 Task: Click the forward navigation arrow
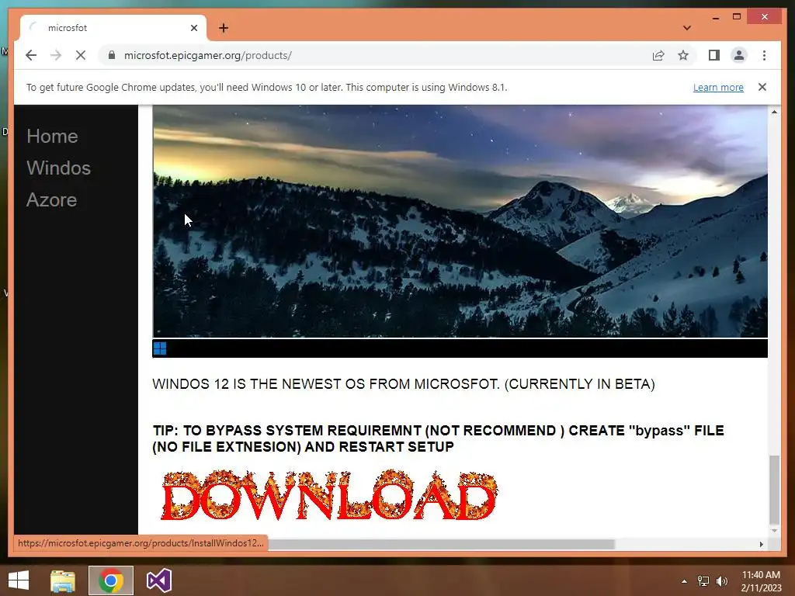point(56,55)
